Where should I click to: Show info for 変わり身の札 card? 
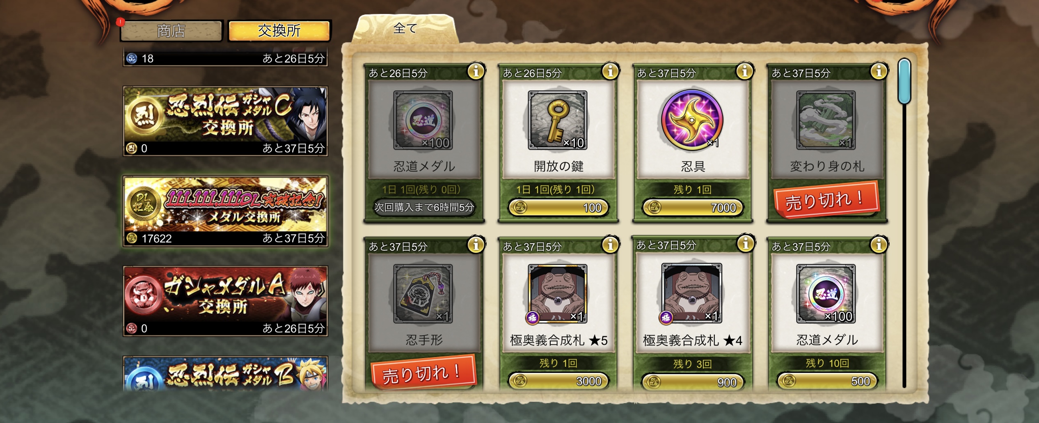(879, 71)
